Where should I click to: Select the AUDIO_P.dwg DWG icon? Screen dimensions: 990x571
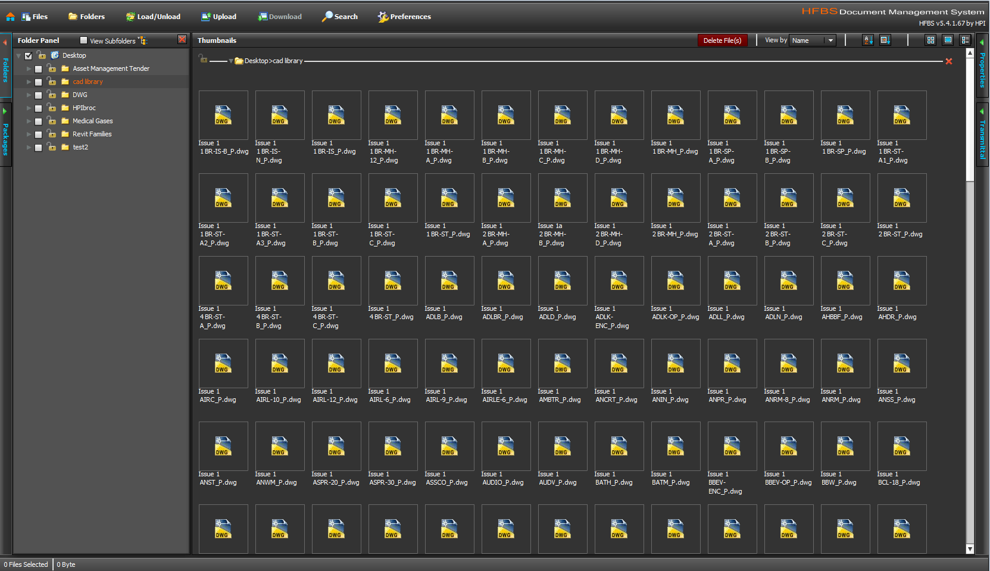[x=506, y=446]
